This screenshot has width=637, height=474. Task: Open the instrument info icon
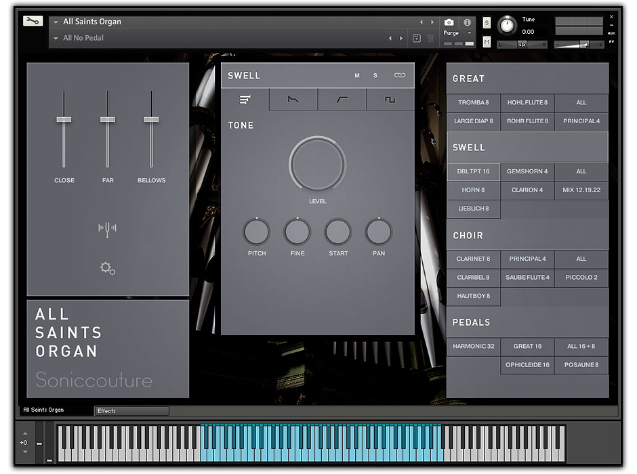tap(467, 22)
